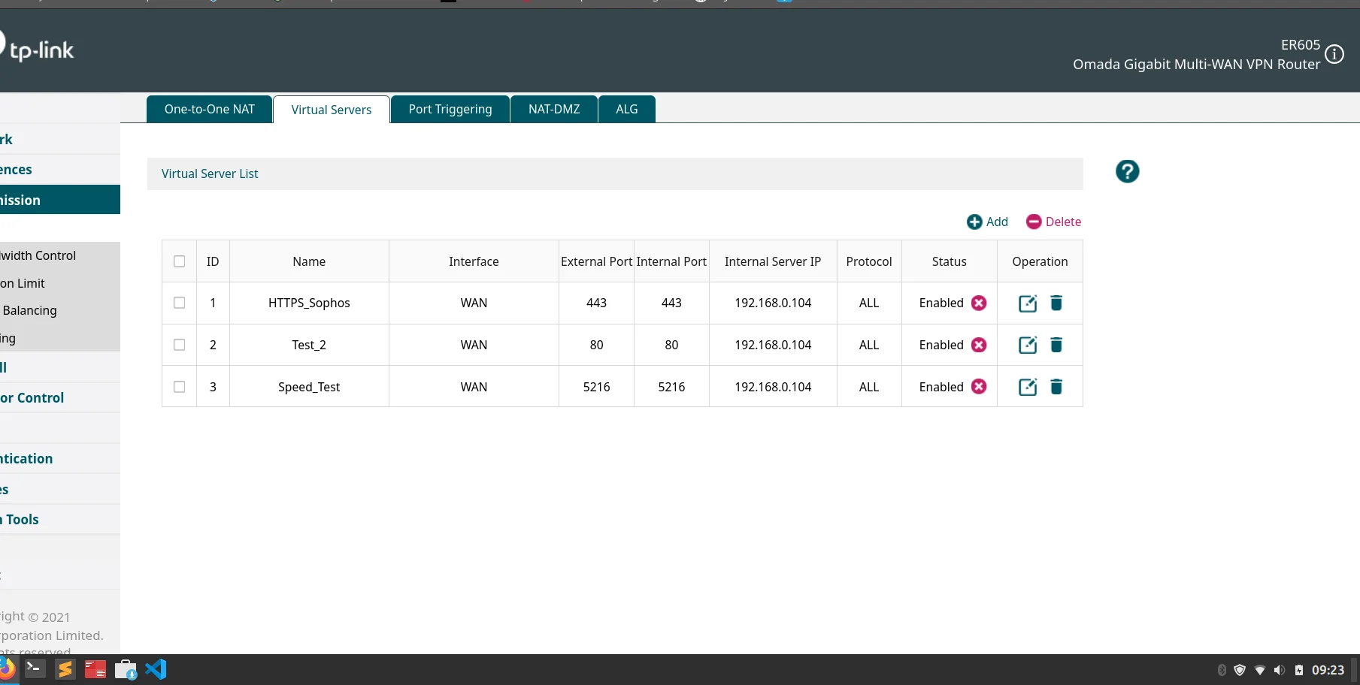Click the Virtual Server List heading
This screenshot has width=1360, height=685.
click(x=210, y=174)
